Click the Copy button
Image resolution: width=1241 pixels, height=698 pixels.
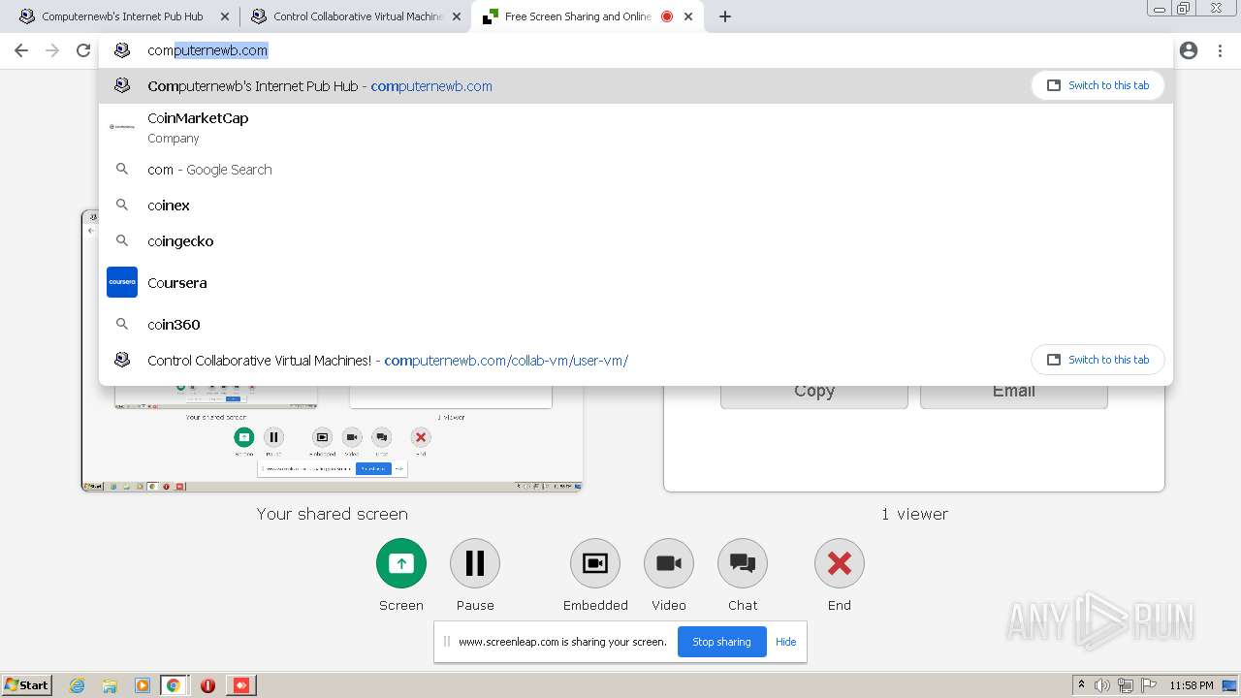coord(813,394)
